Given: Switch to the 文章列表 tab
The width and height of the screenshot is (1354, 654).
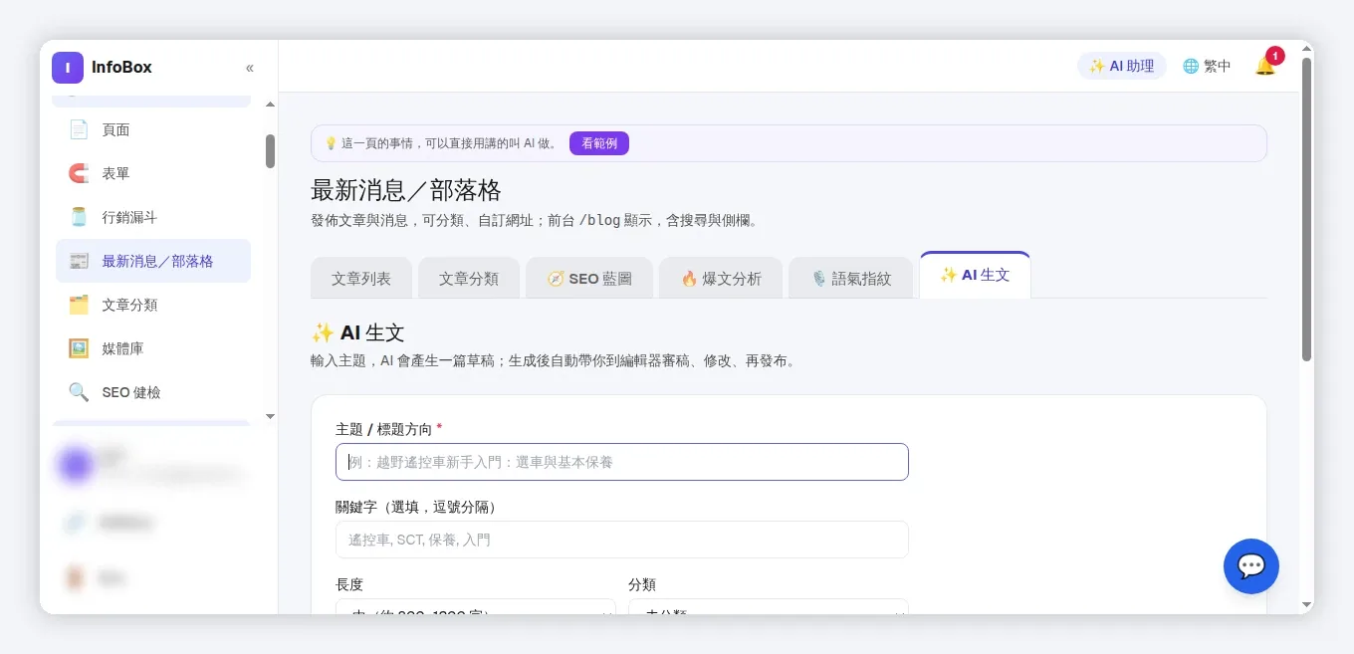Looking at the screenshot, I should (x=361, y=279).
